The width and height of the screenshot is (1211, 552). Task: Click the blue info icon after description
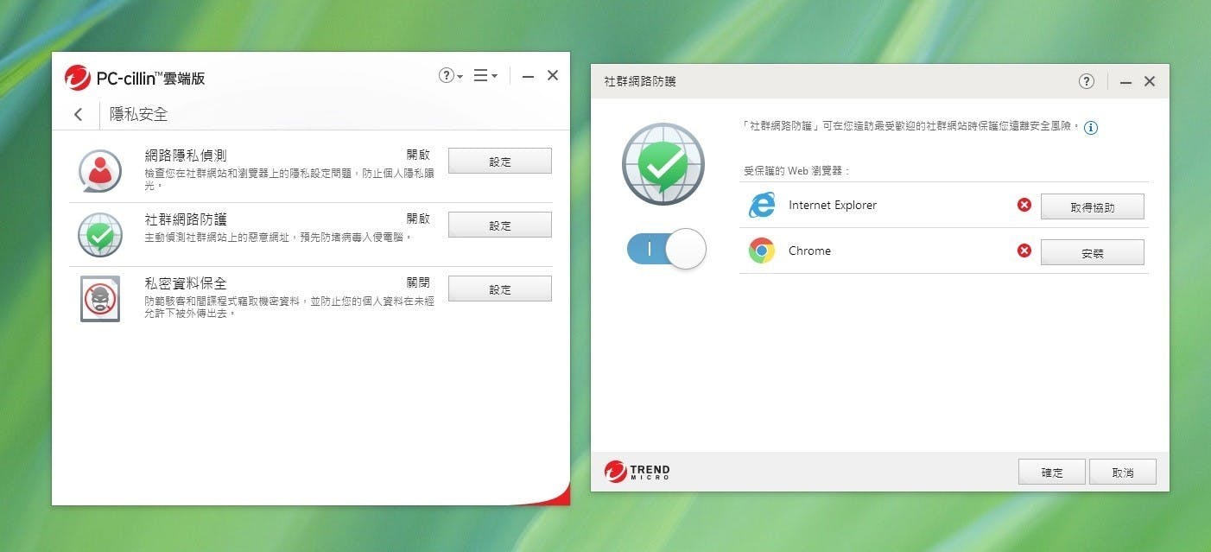pyautogui.click(x=1091, y=128)
